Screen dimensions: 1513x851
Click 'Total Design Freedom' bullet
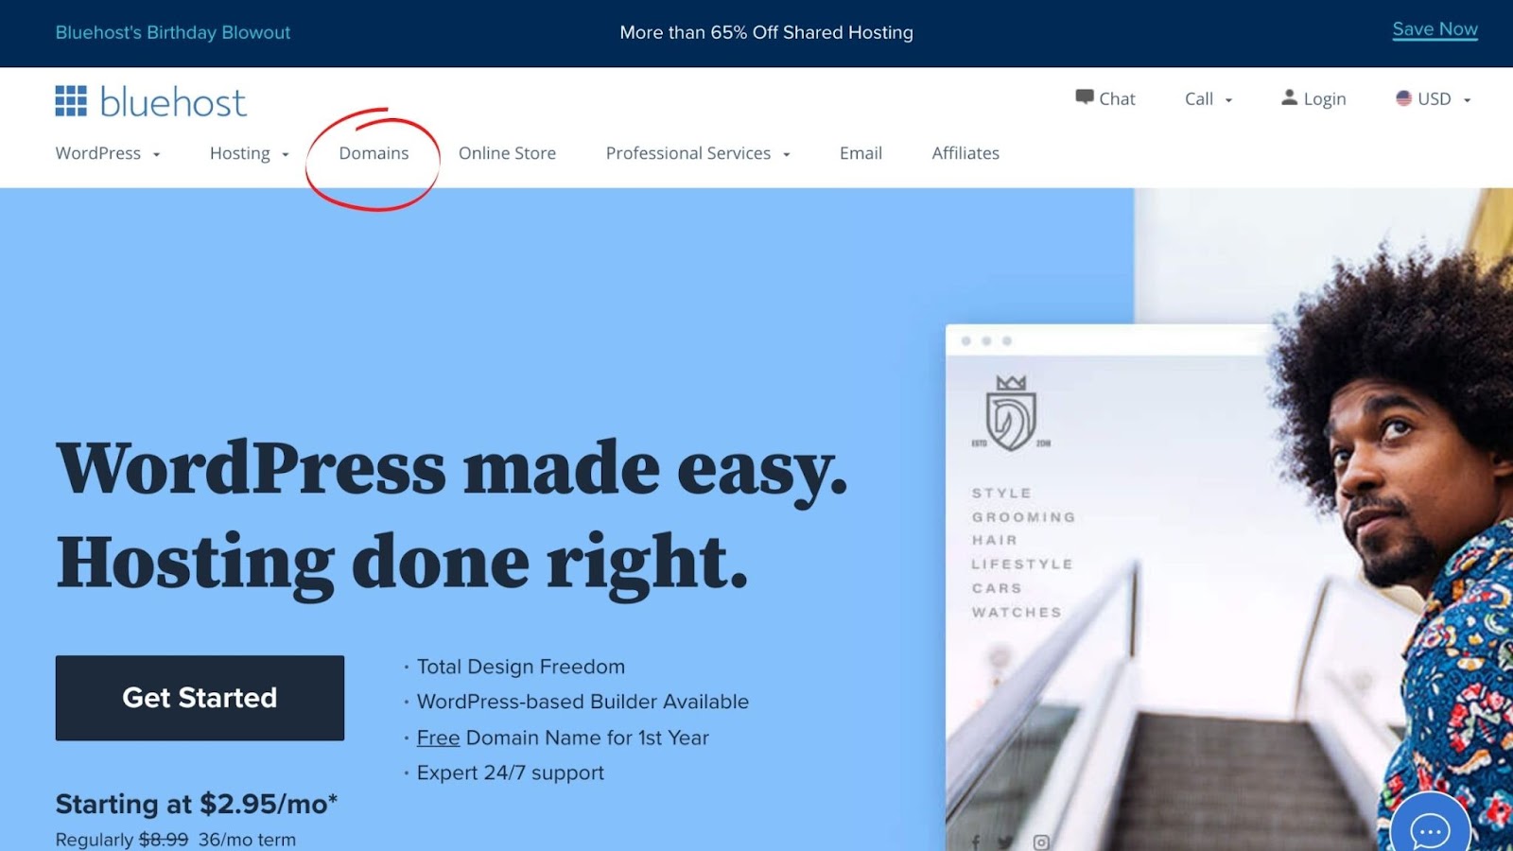click(x=521, y=667)
